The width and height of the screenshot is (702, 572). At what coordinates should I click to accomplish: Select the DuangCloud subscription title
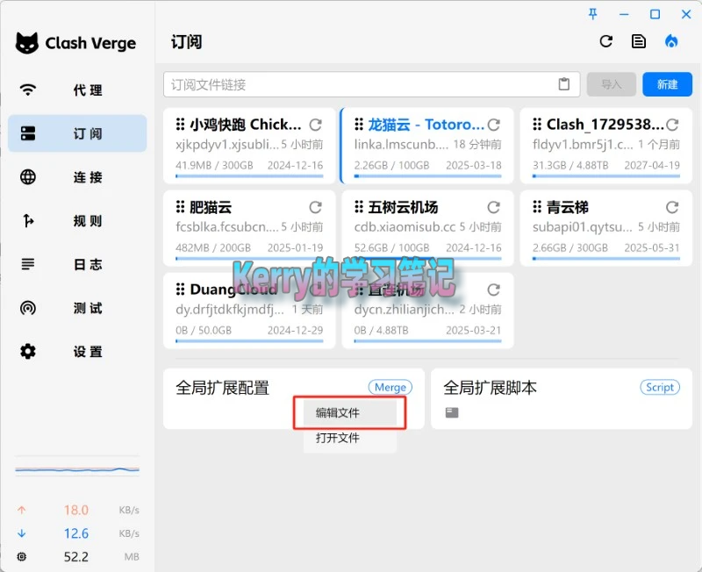pyautogui.click(x=233, y=290)
